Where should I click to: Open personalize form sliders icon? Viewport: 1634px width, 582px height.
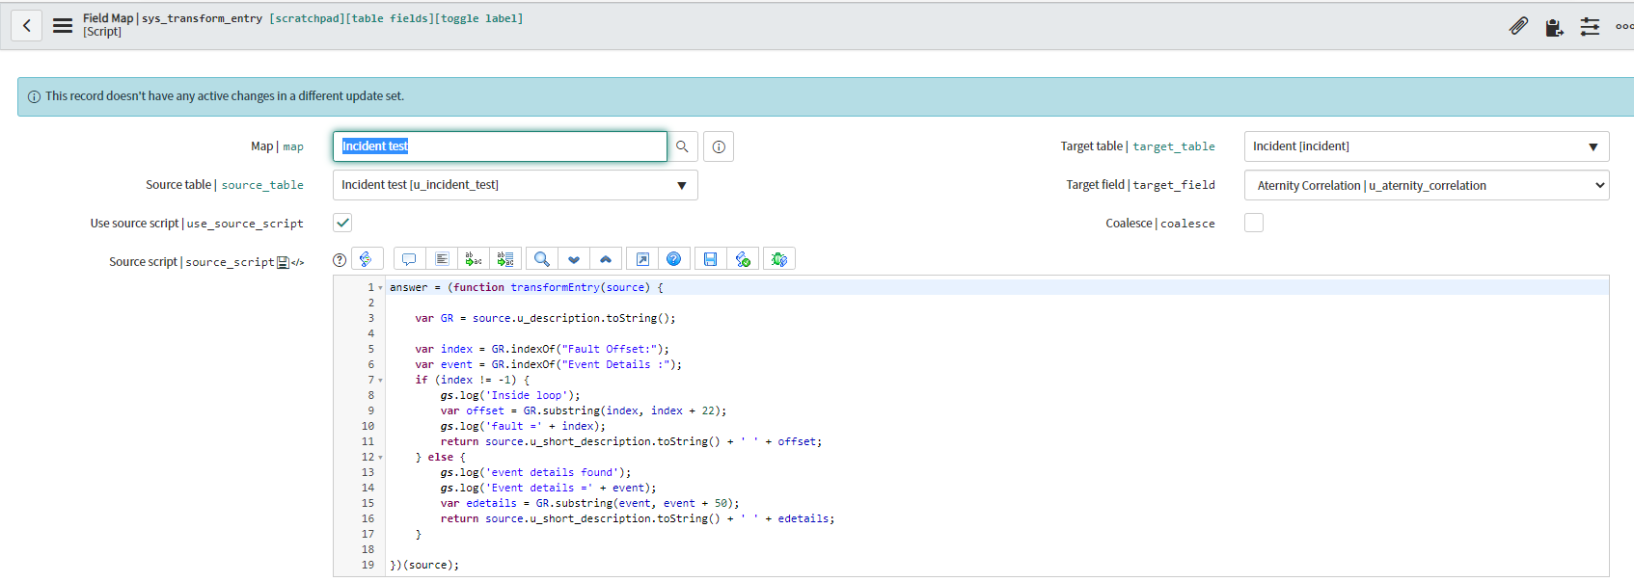(x=1590, y=27)
